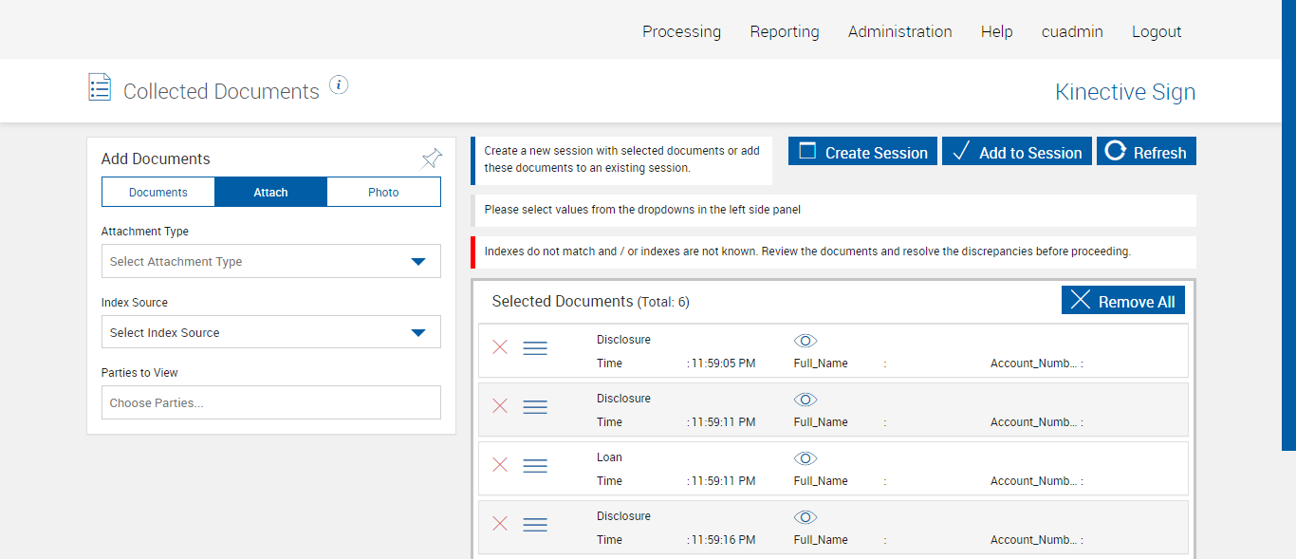Screen dimensions: 1296x559
Task: Select the Documents tab
Action: point(158,192)
